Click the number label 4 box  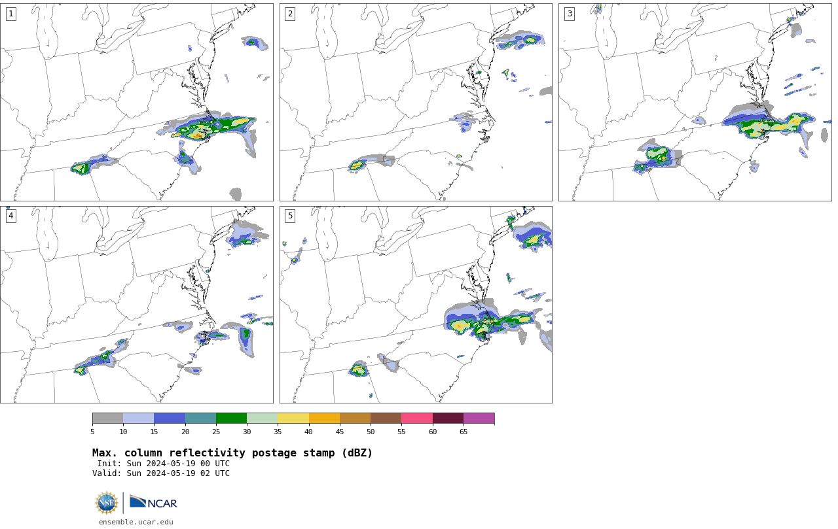10,216
